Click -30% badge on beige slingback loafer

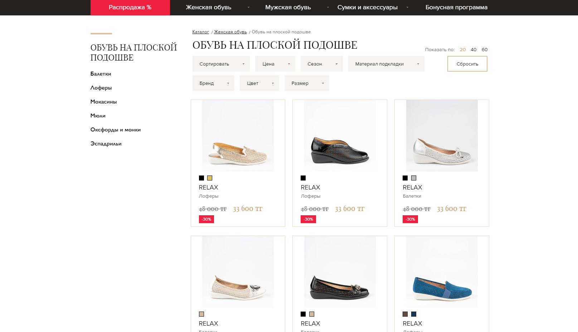(207, 219)
